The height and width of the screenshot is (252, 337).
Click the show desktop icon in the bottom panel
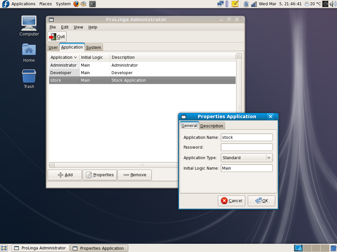4,248
